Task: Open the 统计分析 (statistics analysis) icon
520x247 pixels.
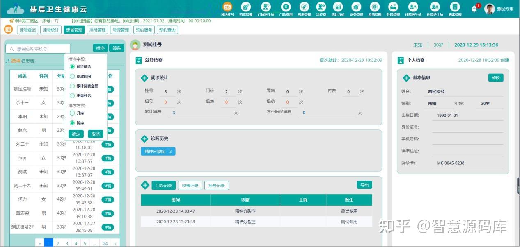Action: [339, 7]
